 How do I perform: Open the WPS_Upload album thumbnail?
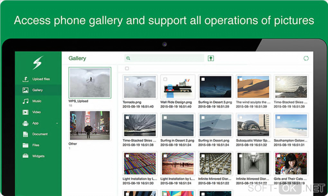(x=90, y=83)
